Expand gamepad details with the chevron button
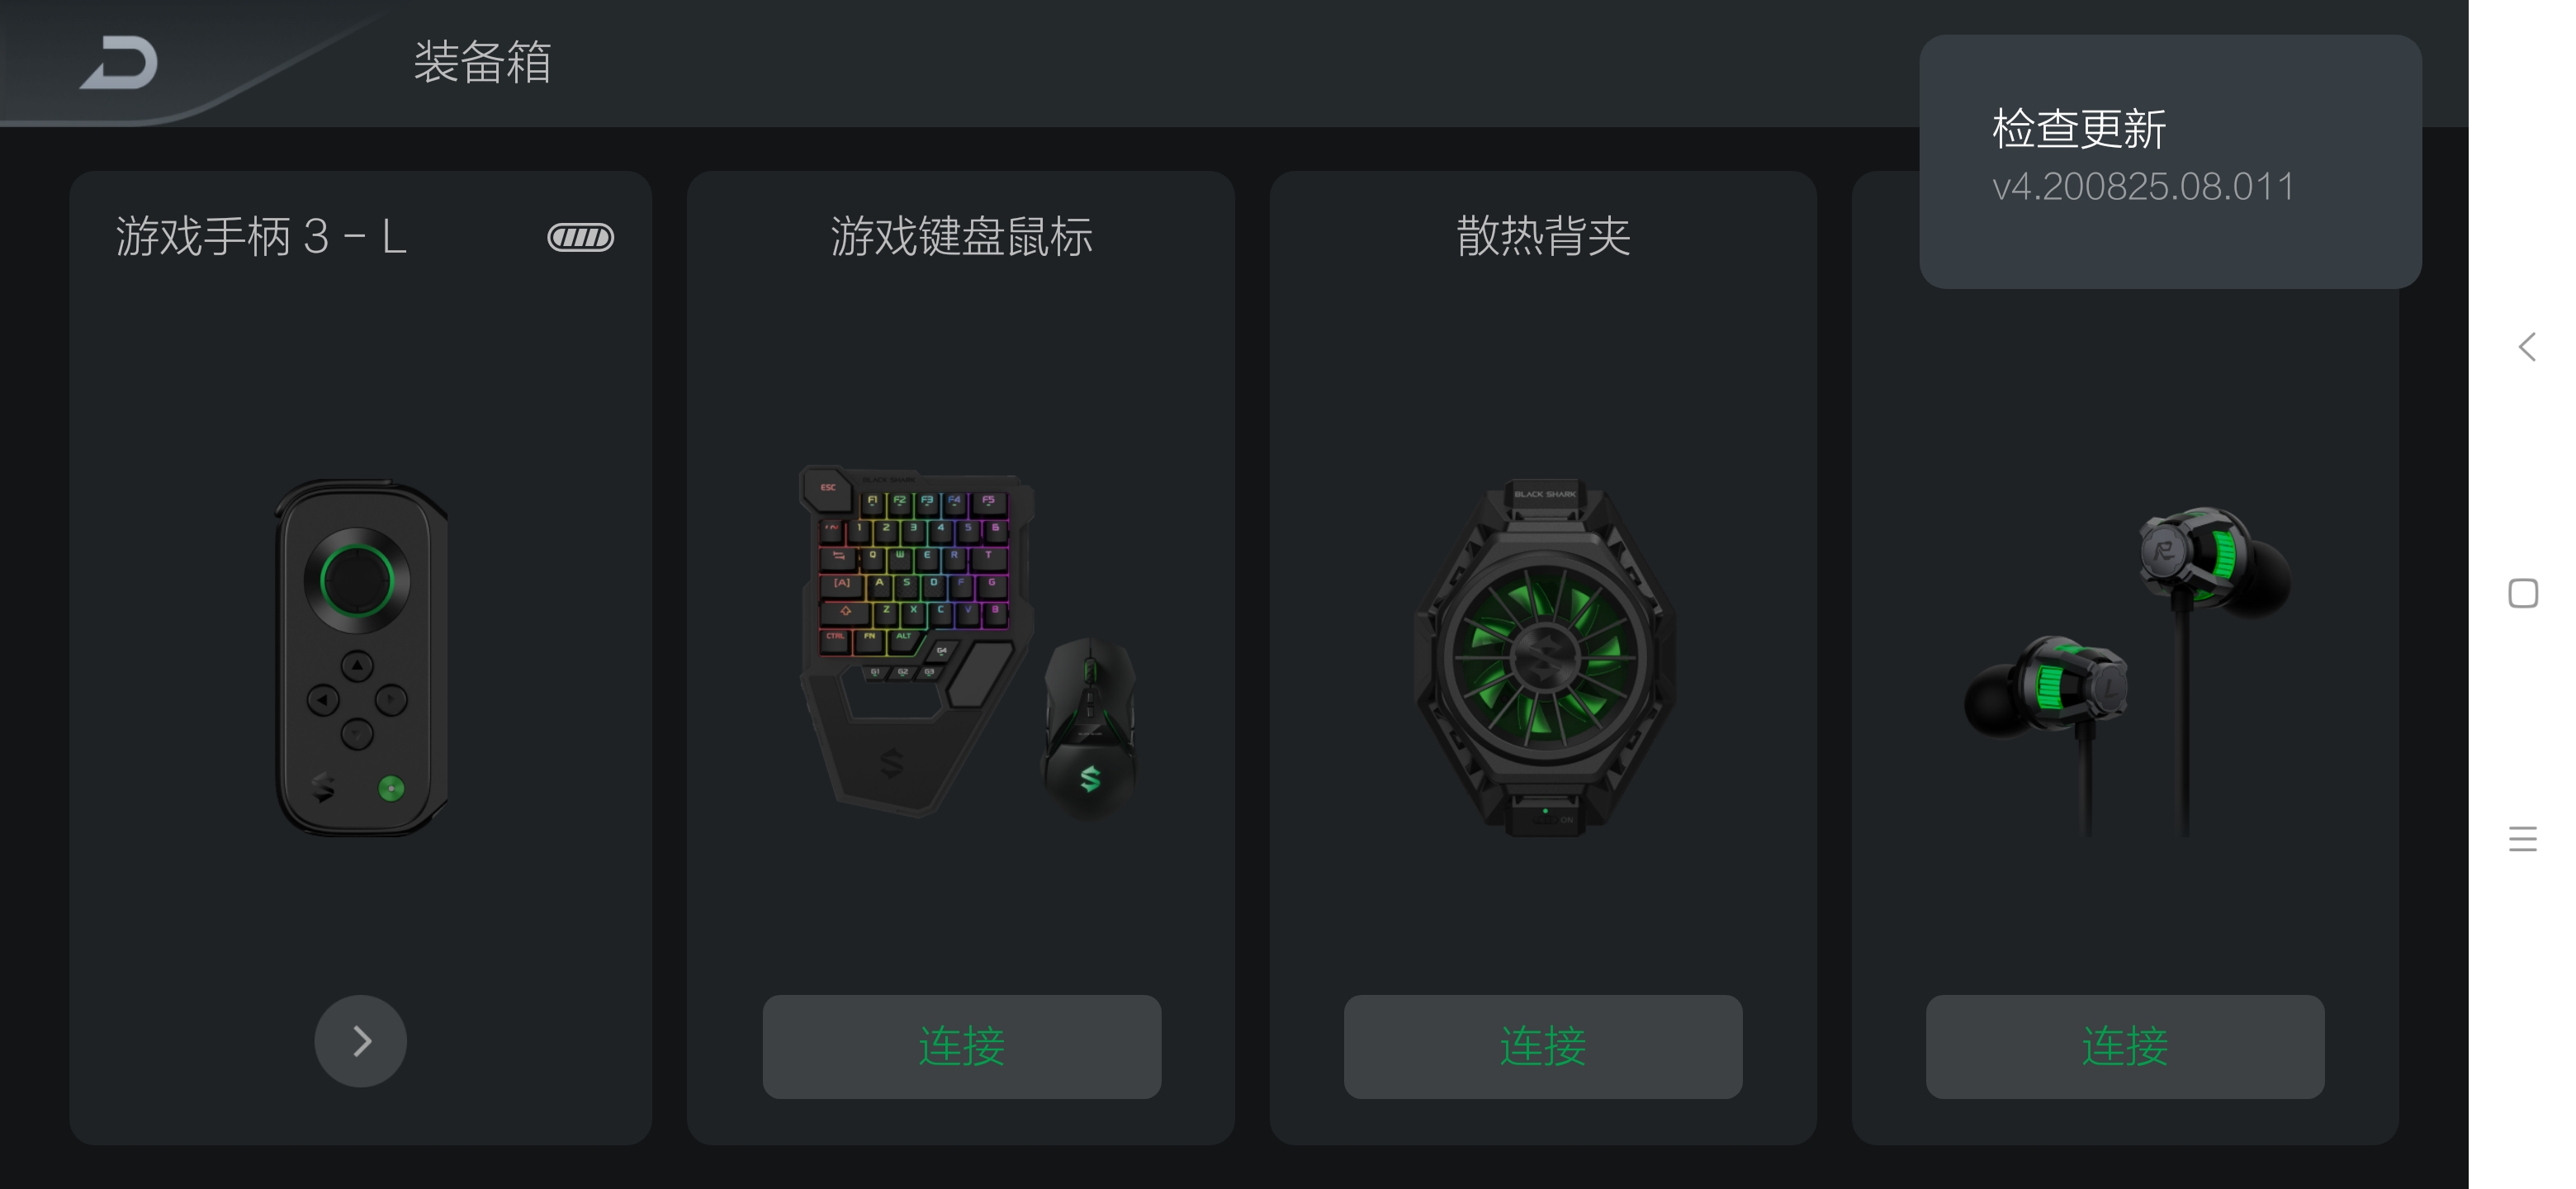Screen dimensions: 2576x1189 click(x=361, y=1041)
